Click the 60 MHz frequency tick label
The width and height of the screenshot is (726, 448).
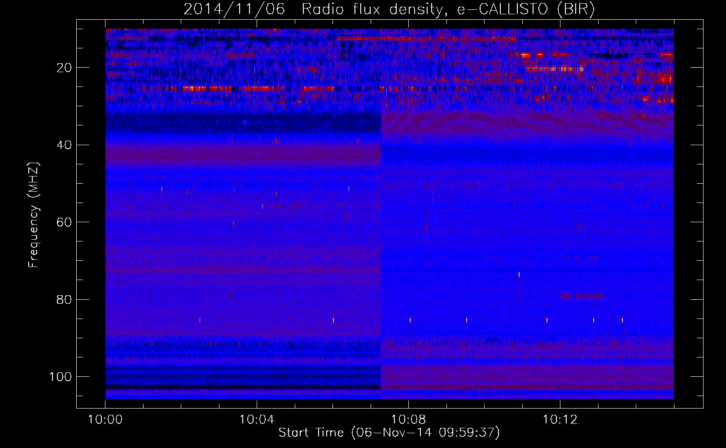tap(65, 222)
